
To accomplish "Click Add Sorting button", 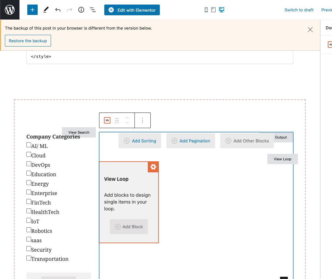I will pyautogui.click(x=140, y=141).
